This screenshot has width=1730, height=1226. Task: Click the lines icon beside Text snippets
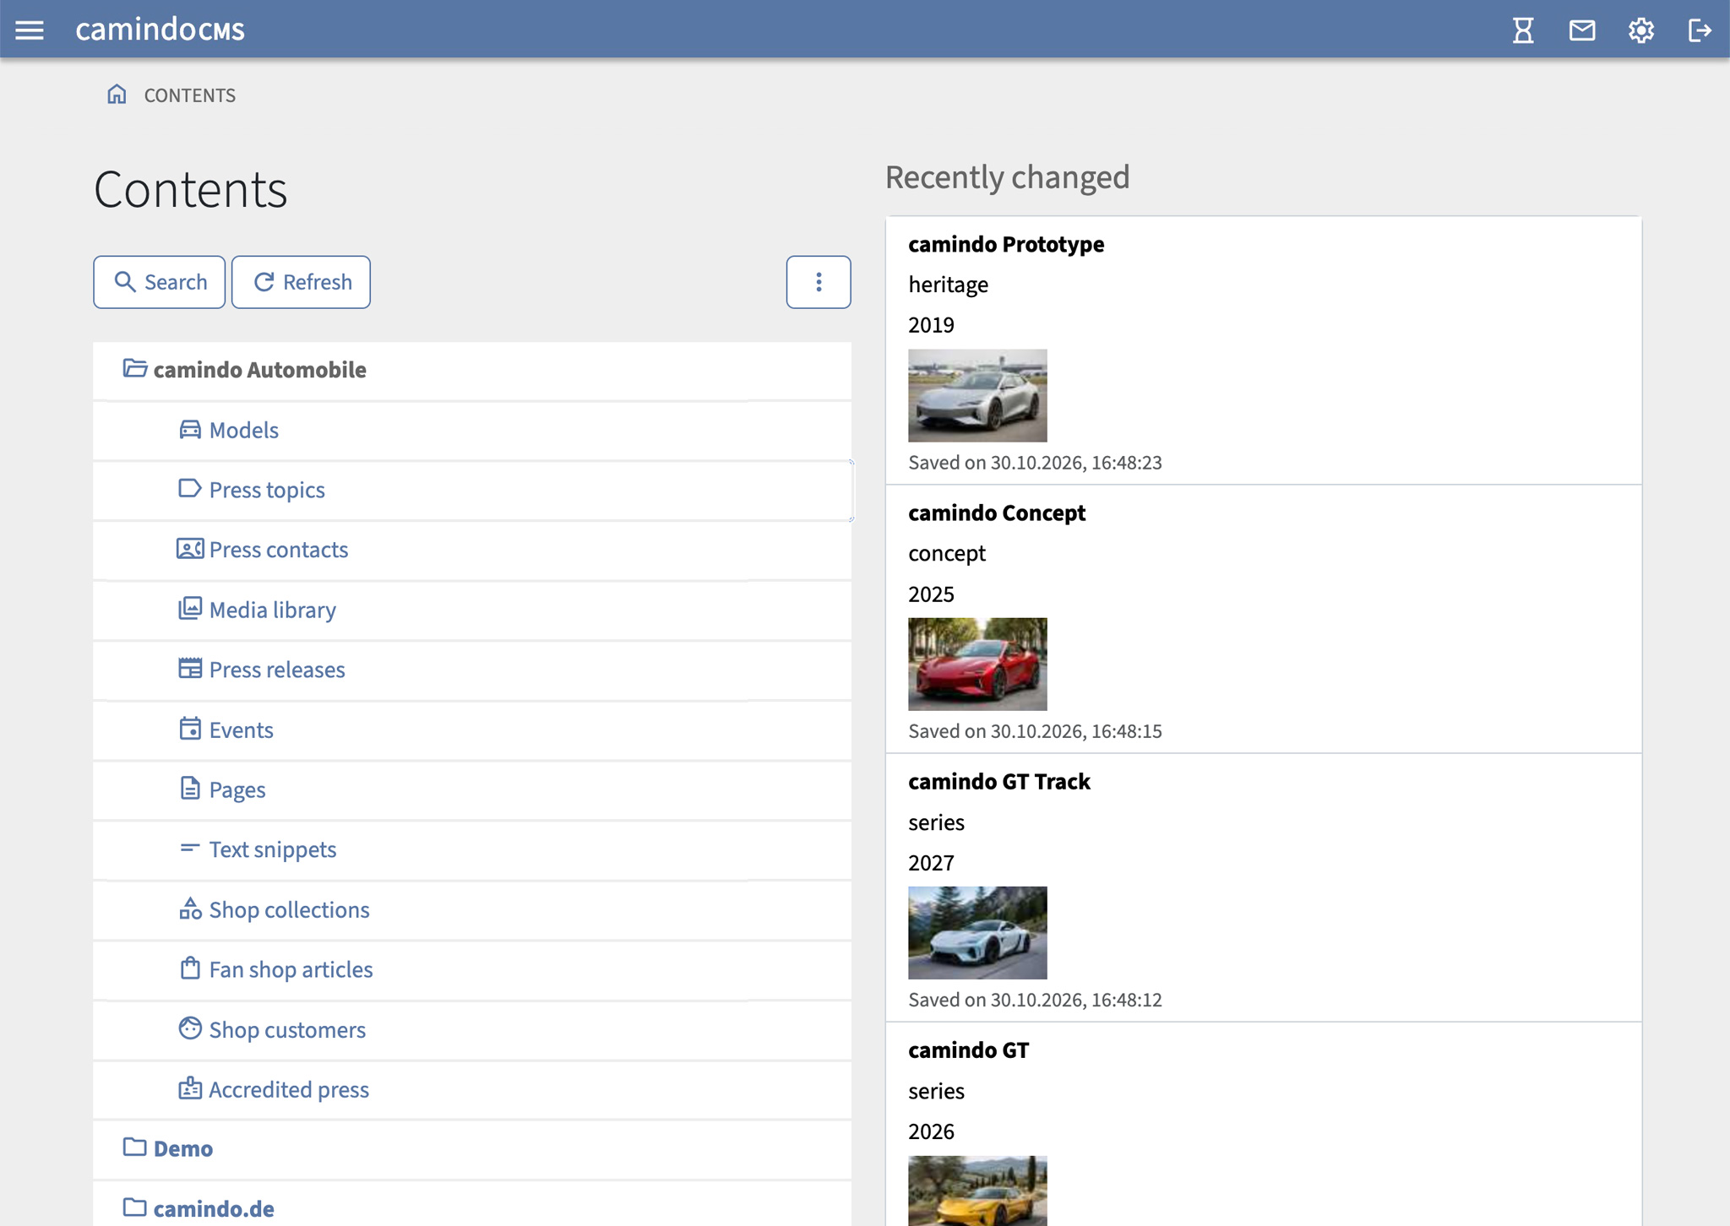click(190, 848)
